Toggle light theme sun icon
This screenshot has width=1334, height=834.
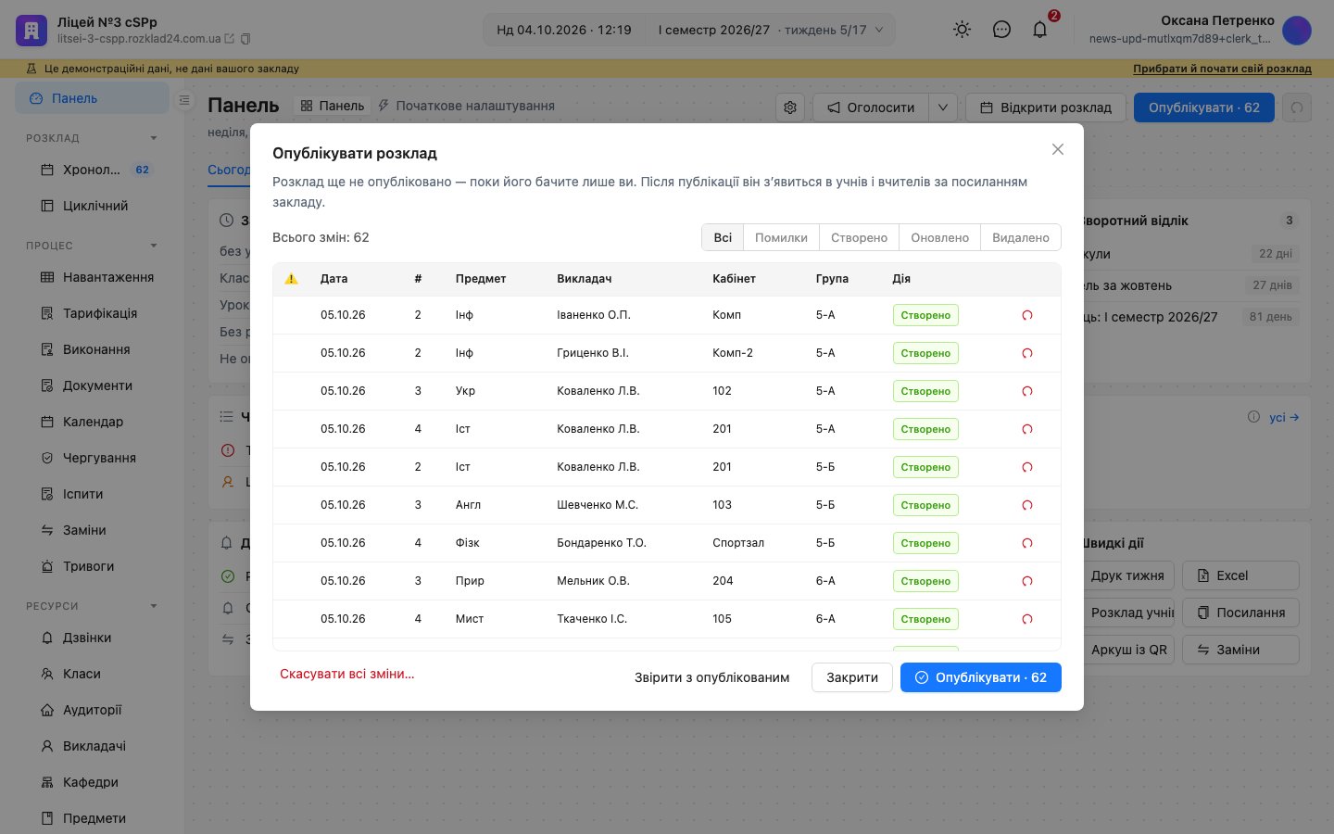click(x=963, y=30)
